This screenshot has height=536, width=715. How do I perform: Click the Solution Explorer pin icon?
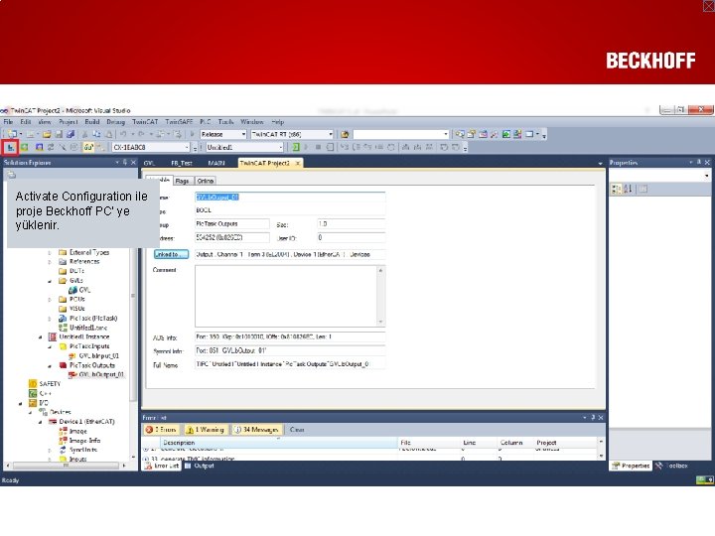pyautogui.click(x=125, y=162)
